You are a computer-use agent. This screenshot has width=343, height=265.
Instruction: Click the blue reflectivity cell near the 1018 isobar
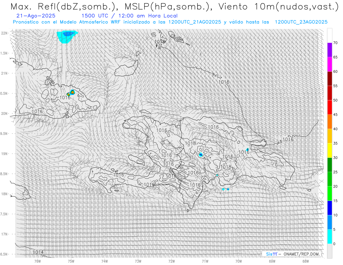[201, 155]
